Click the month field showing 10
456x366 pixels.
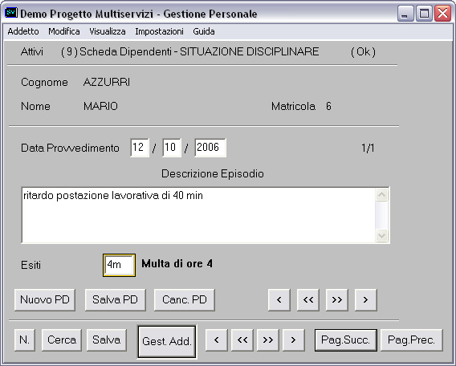[172, 148]
